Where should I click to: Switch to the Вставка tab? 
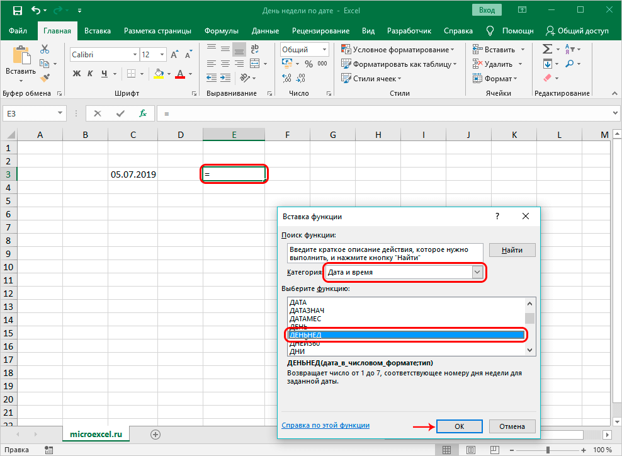[98, 31]
